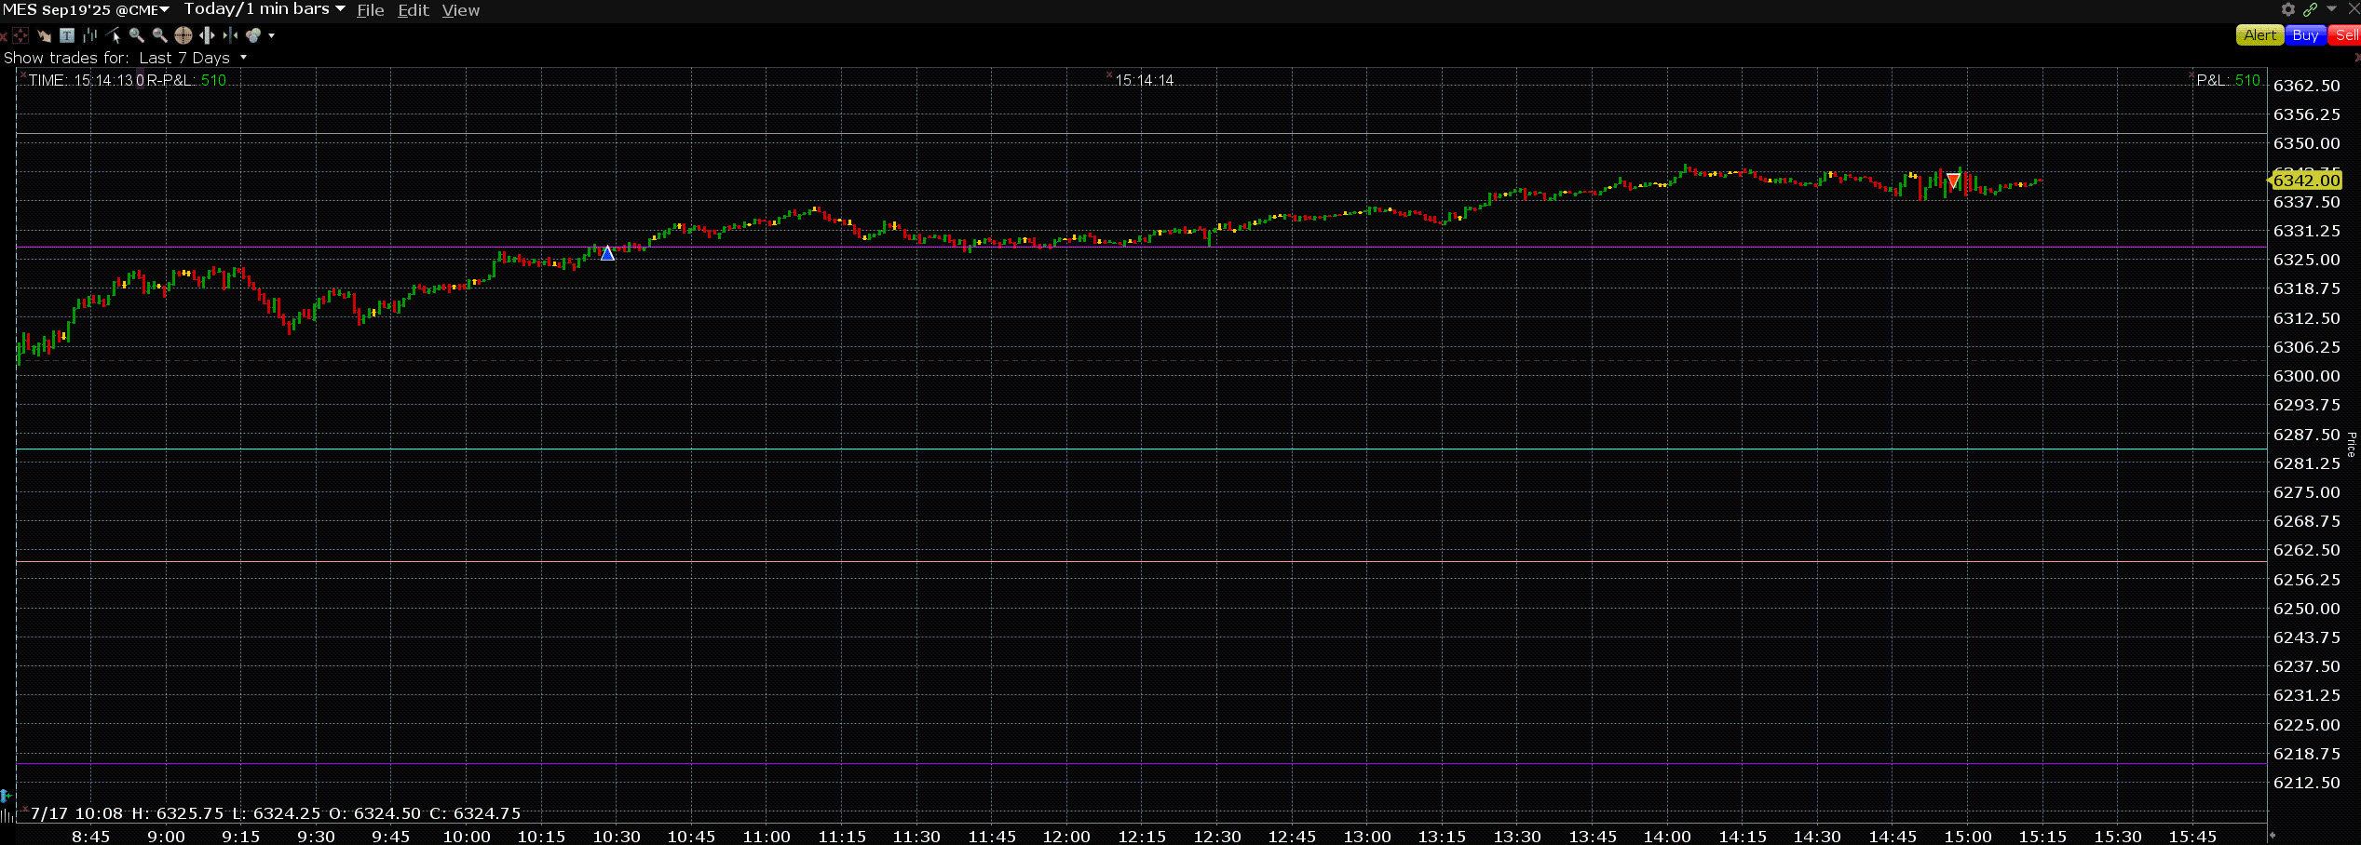2361x845 pixels.
Task: Click the bottom-left blue chart scroll icon
Action: tap(6, 797)
